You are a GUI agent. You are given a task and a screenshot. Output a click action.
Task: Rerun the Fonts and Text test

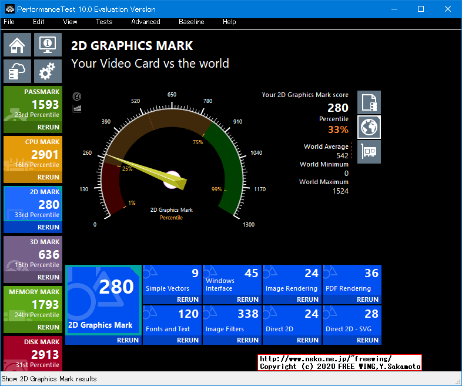point(188,340)
